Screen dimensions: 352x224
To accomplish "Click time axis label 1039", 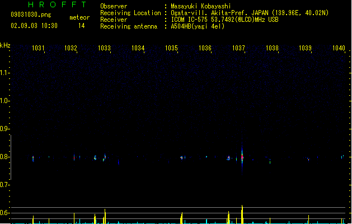I will (306, 48).
